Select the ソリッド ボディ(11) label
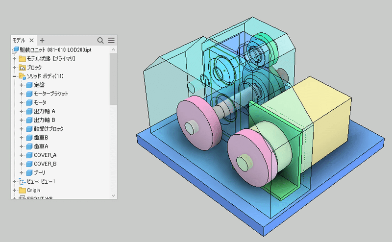The image size is (392, 242). pos(45,76)
